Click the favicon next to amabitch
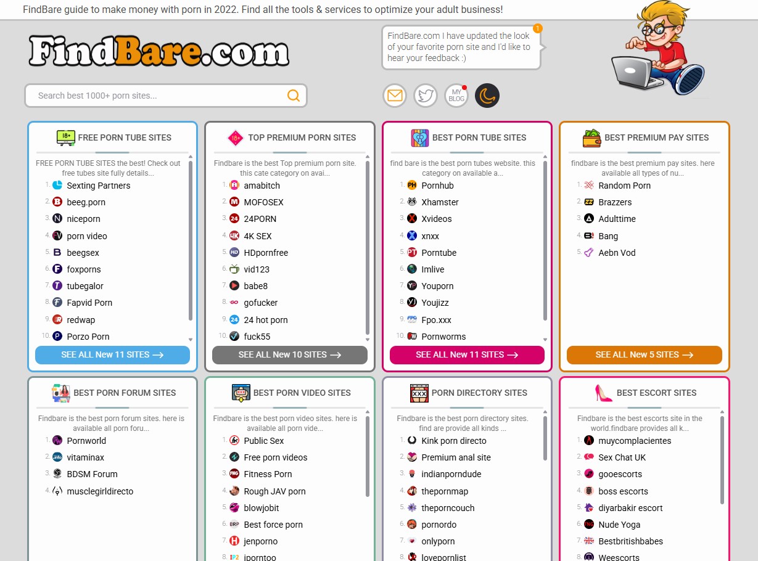The image size is (758, 561). pyautogui.click(x=234, y=186)
